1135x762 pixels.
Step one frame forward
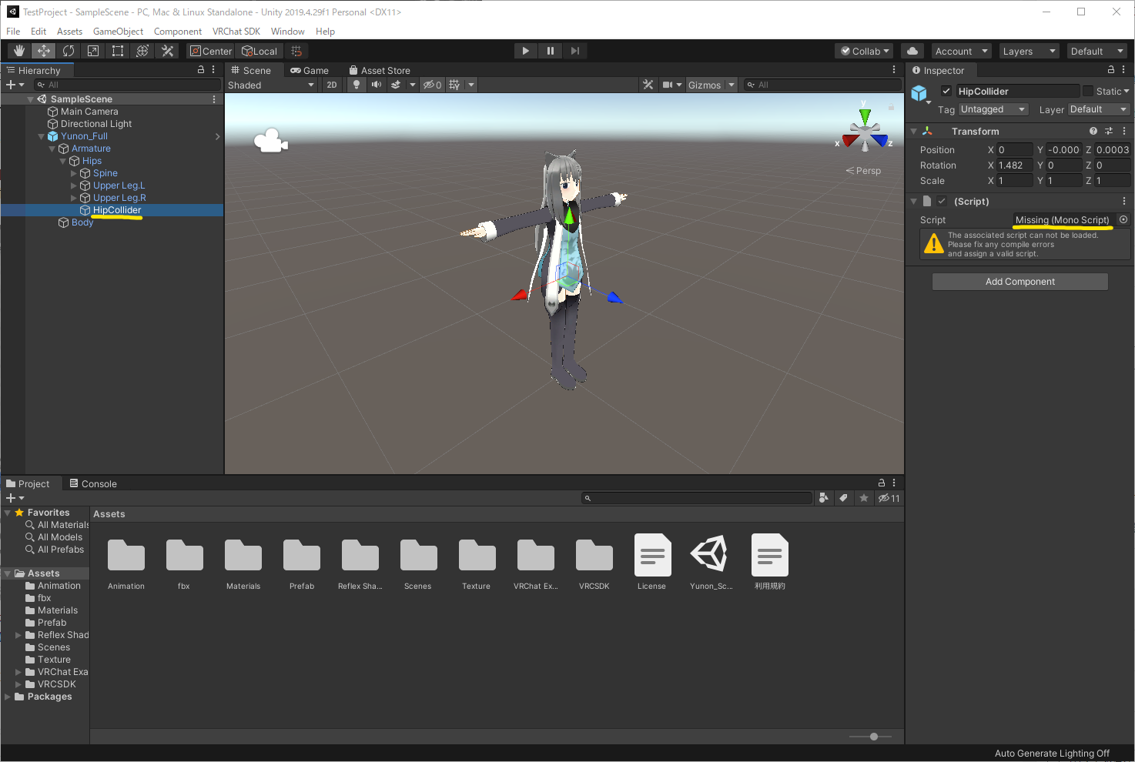(x=575, y=51)
